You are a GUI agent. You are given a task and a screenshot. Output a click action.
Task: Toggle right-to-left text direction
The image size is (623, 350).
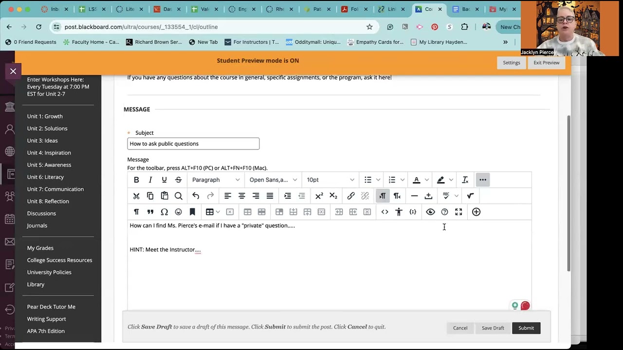[397, 196]
